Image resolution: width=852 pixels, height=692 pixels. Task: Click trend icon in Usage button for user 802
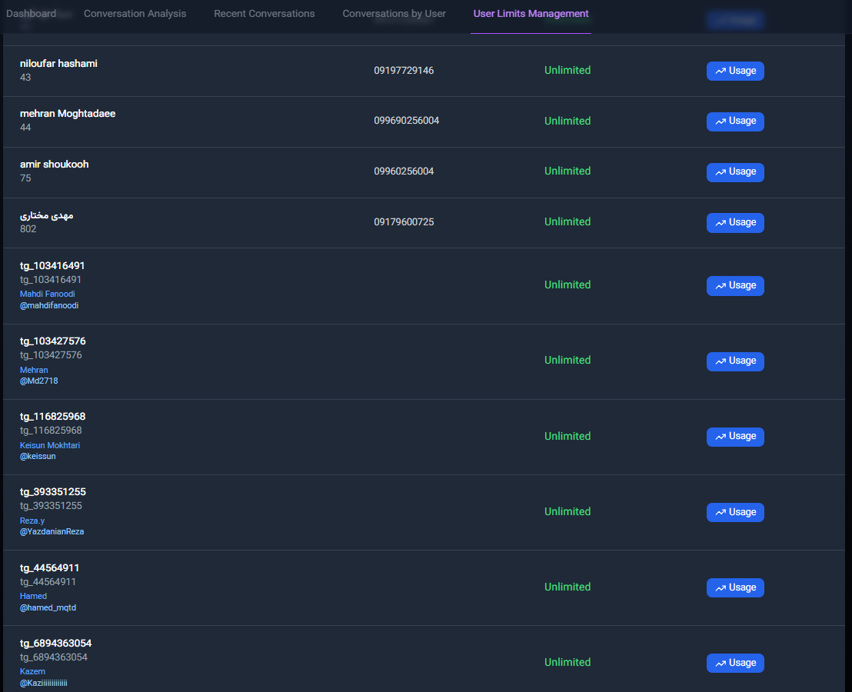pos(721,223)
